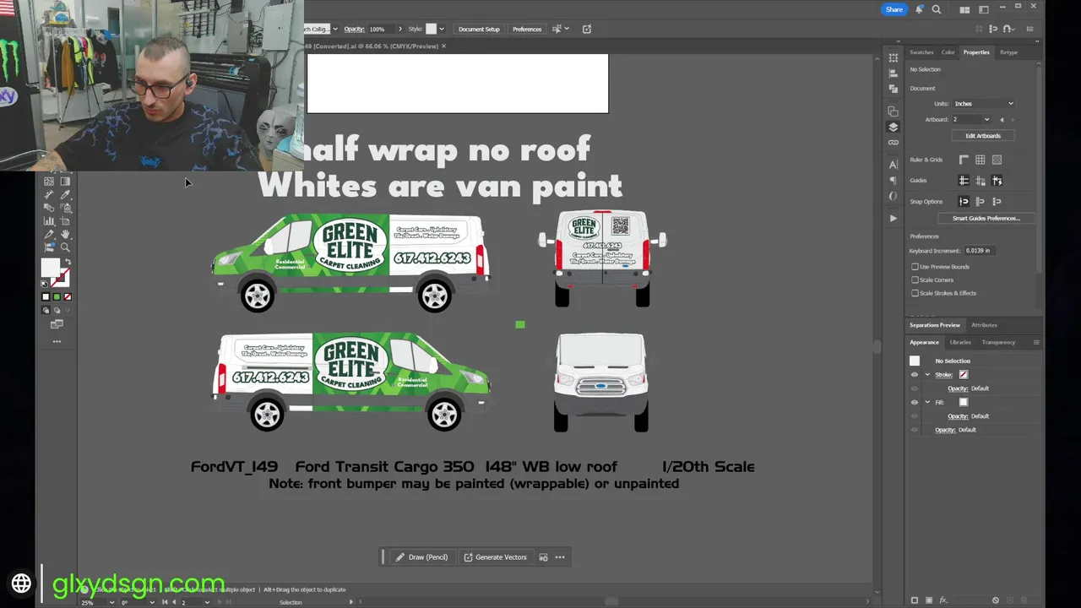
Task: Open the zoom level dropdown in status bar
Action: 111,602
